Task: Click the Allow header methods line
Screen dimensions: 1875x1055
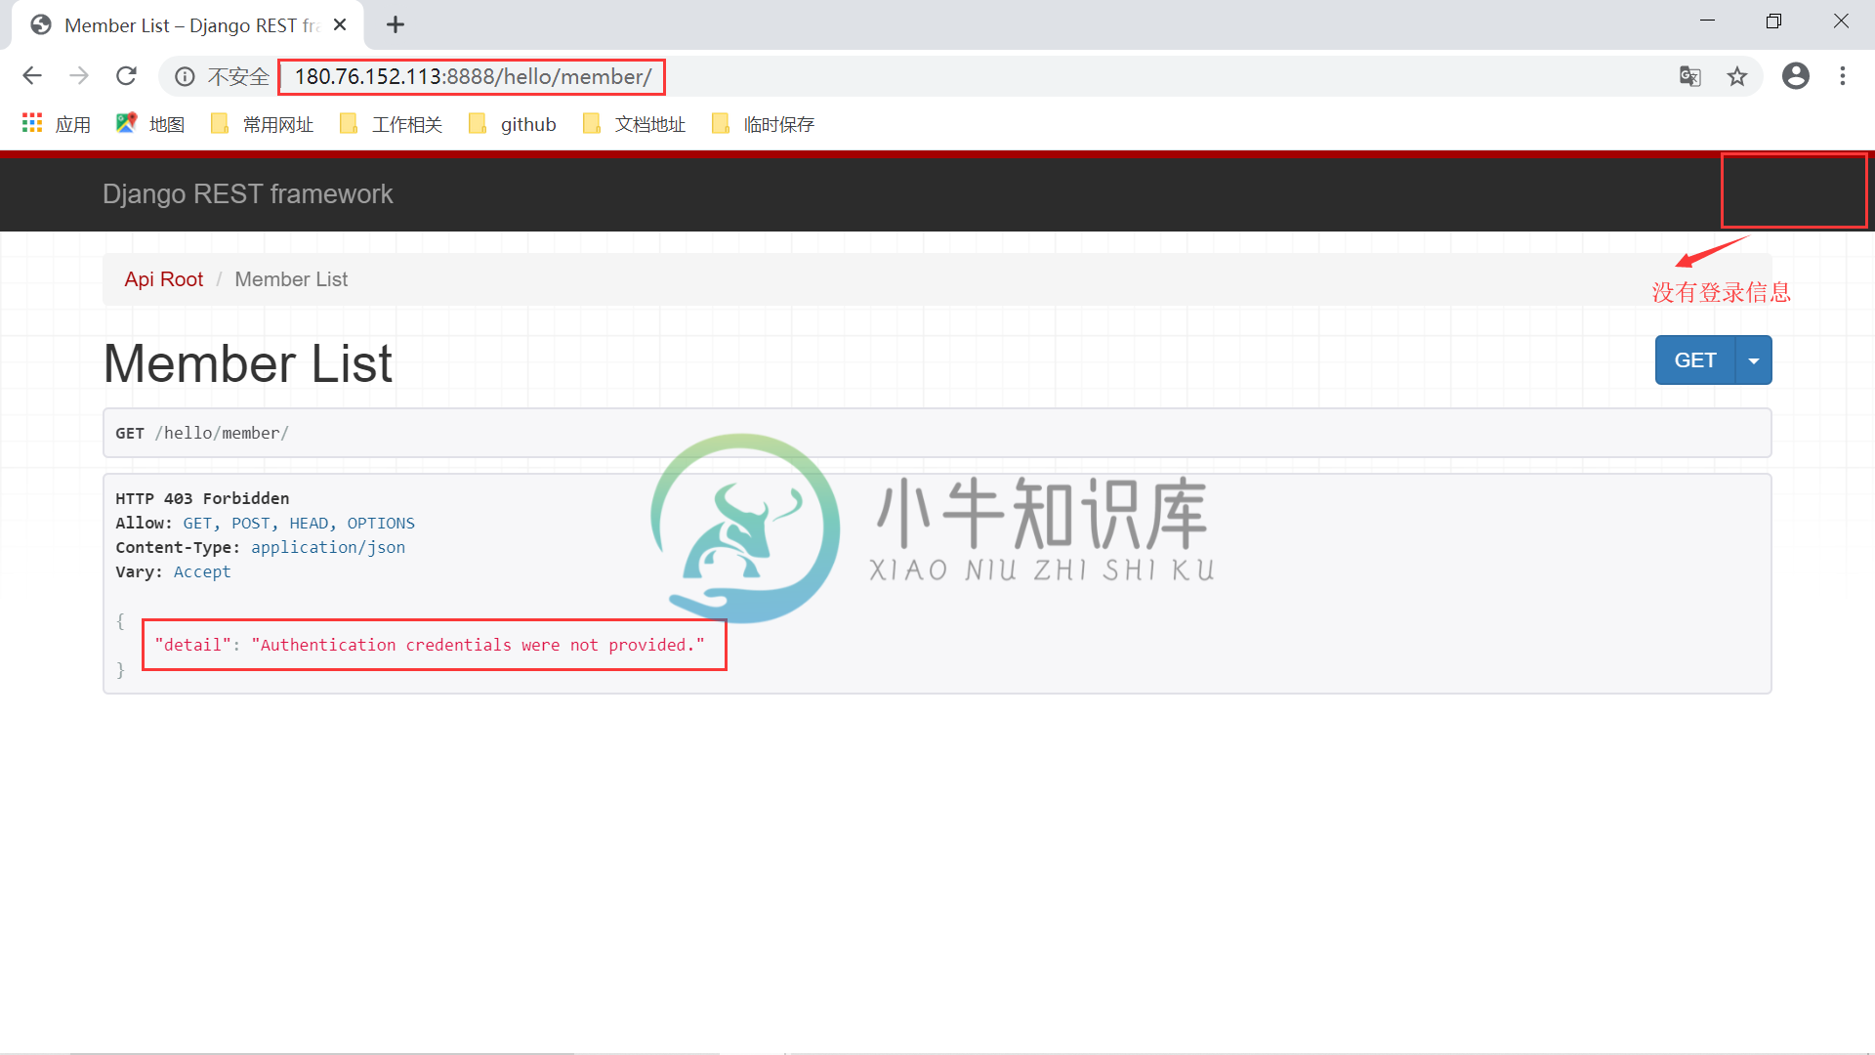Action: [265, 523]
